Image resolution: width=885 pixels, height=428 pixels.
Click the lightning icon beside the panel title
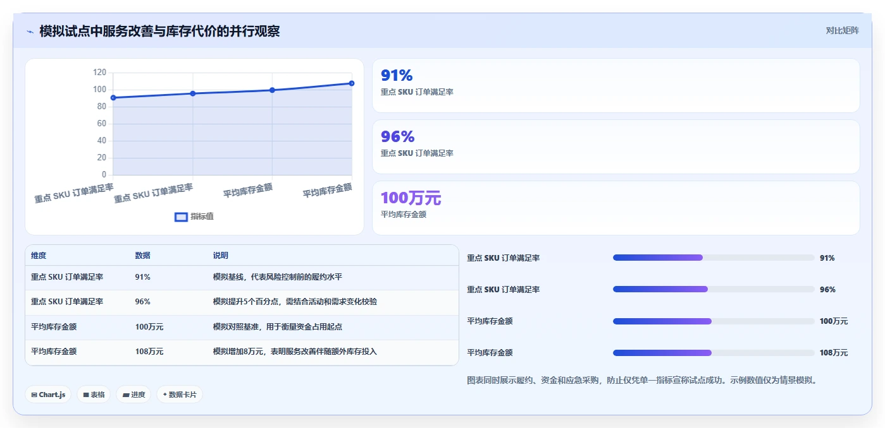30,32
